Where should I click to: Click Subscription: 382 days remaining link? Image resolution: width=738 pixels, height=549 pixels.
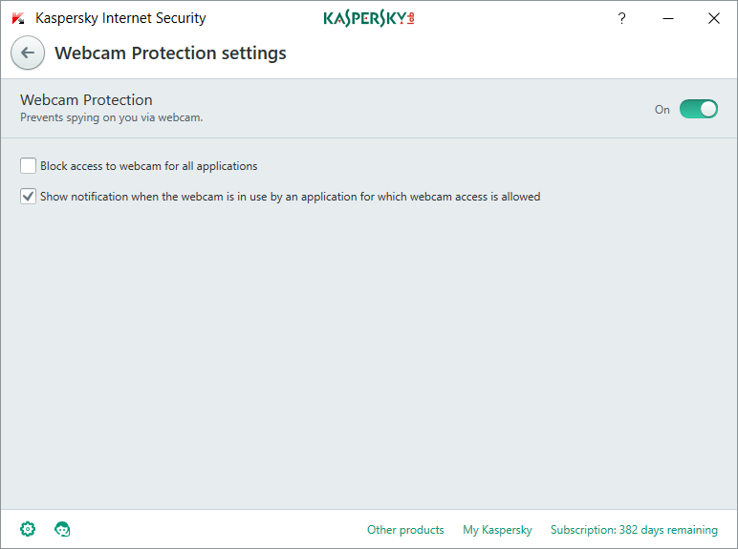point(634,530)
